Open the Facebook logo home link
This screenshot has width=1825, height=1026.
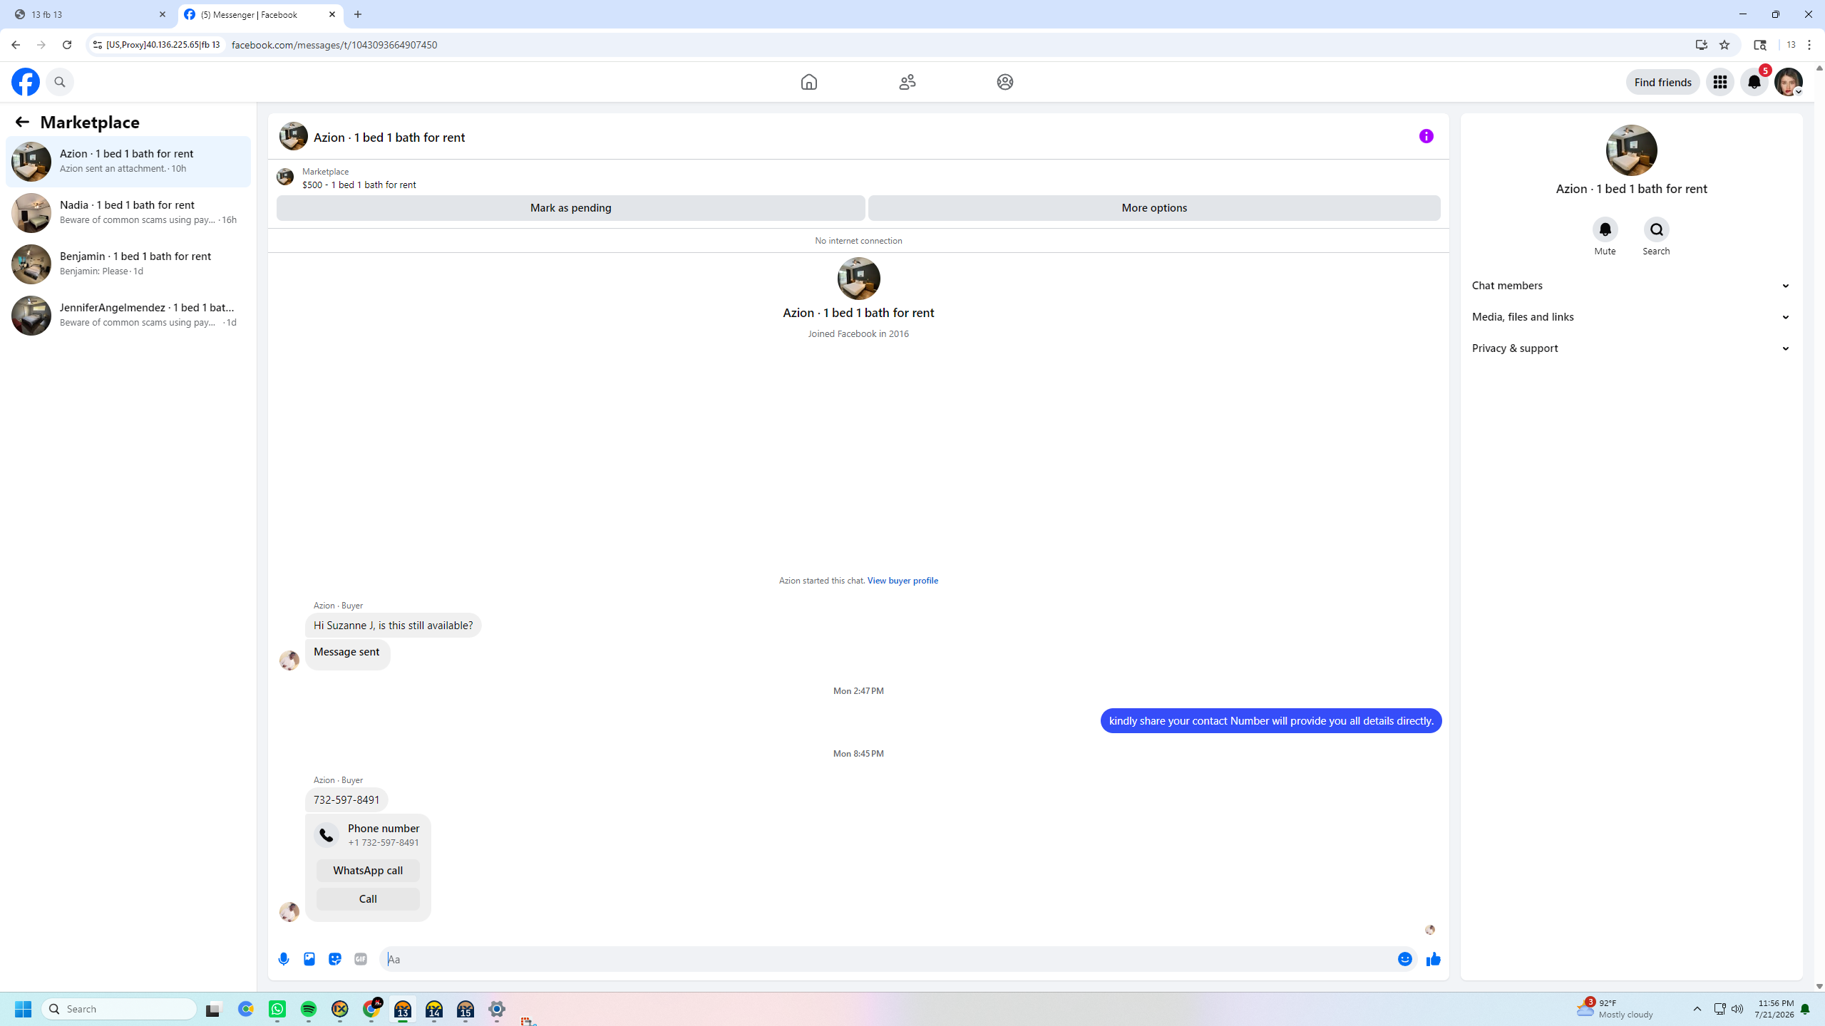26,82
